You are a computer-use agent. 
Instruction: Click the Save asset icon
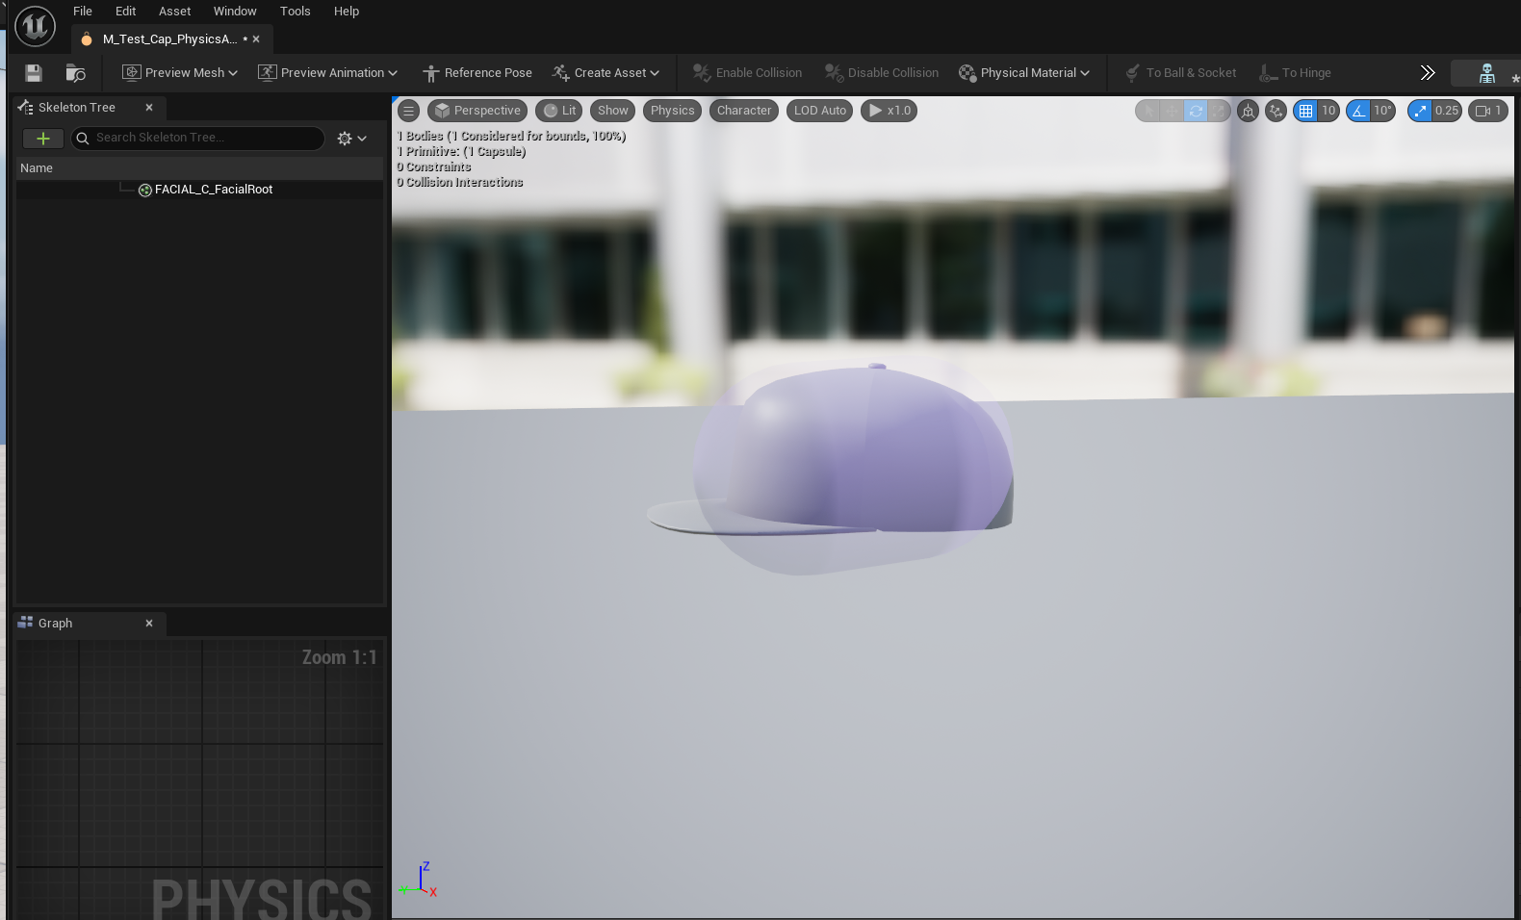point(34,73)
